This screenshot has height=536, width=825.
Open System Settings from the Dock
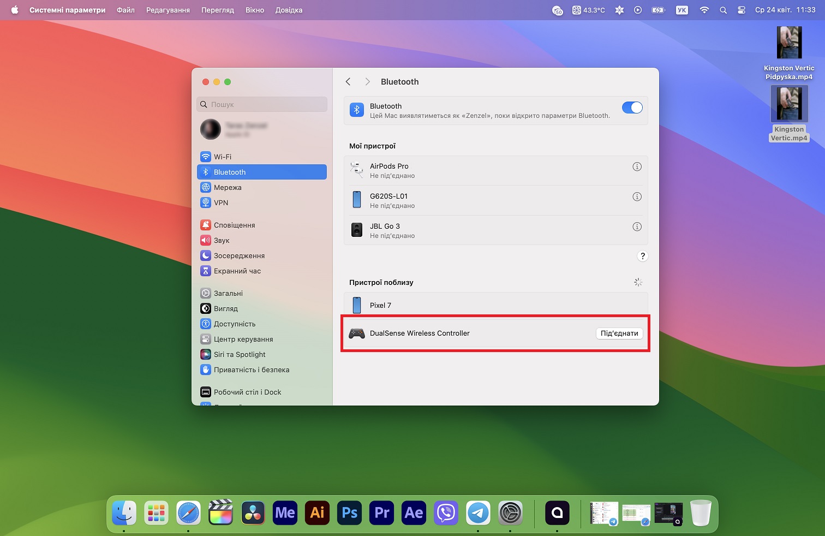pyautogui.click(x=510, y=513)
